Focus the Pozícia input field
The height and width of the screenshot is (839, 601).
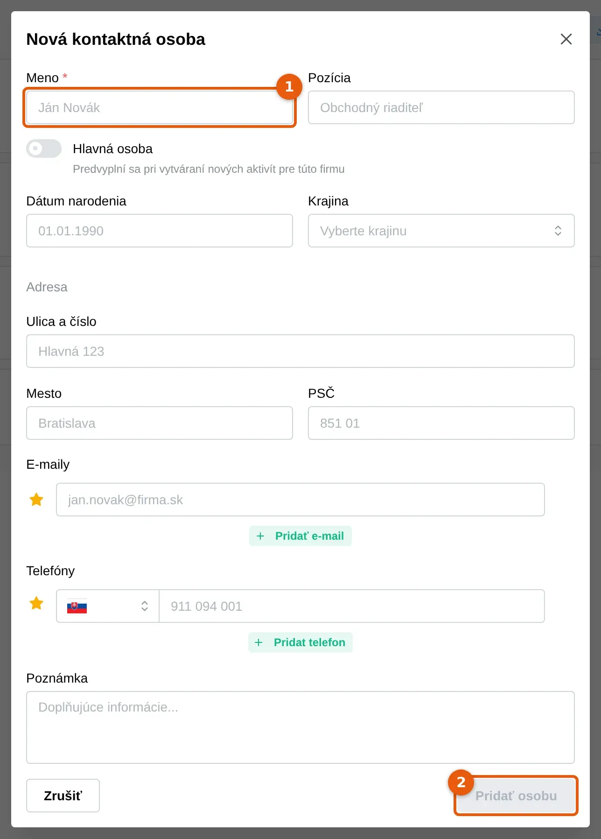441,107
